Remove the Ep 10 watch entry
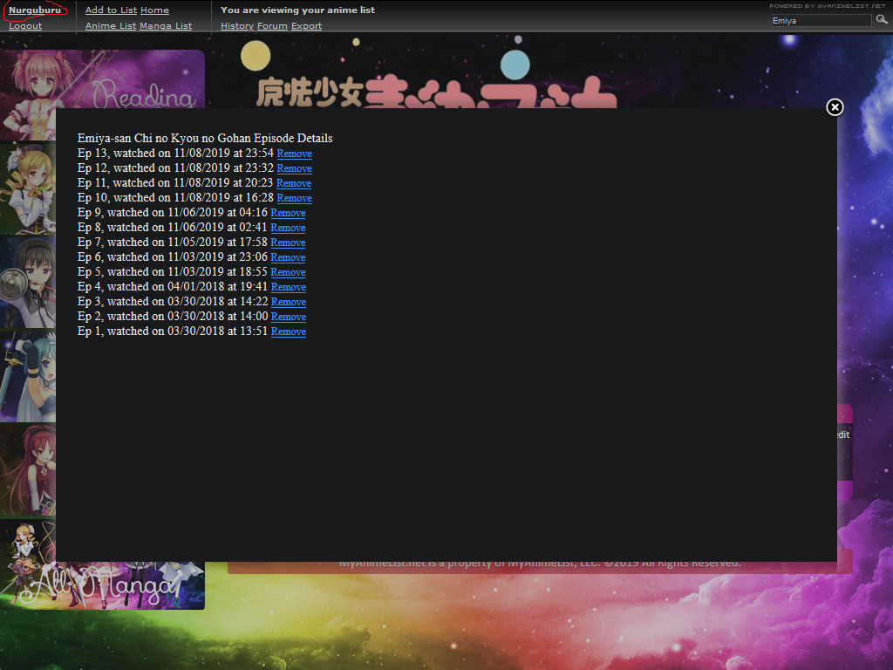Screen dimensions: 893x670 294,198
